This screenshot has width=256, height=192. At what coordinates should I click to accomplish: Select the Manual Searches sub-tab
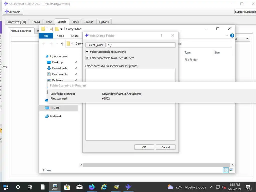coord(21,31)
